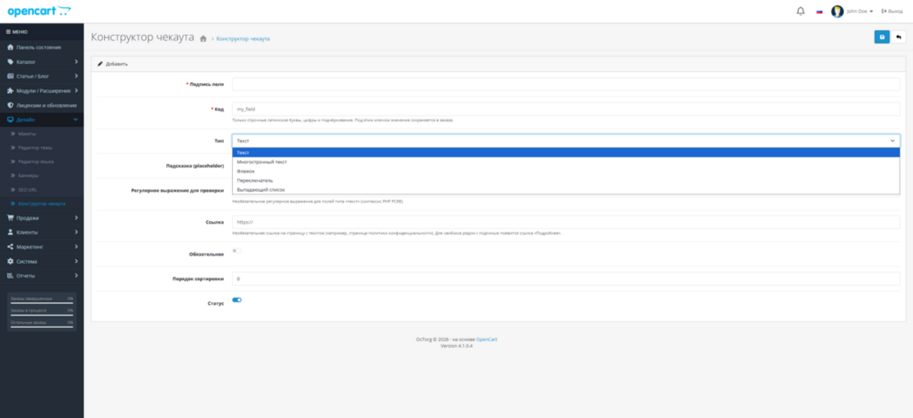The width and height of the screenshot is (913, 418).
Task: Open the Тип dropdown field
Action: [566, 141]
